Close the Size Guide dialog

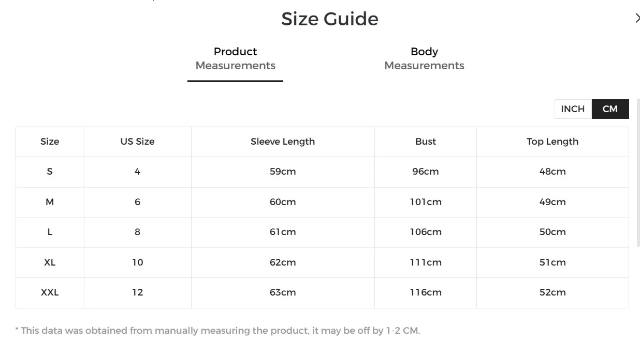(x=637, y=19)
